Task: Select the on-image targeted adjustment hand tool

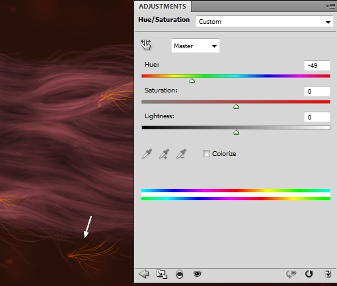Action: (x=146, y=45)
